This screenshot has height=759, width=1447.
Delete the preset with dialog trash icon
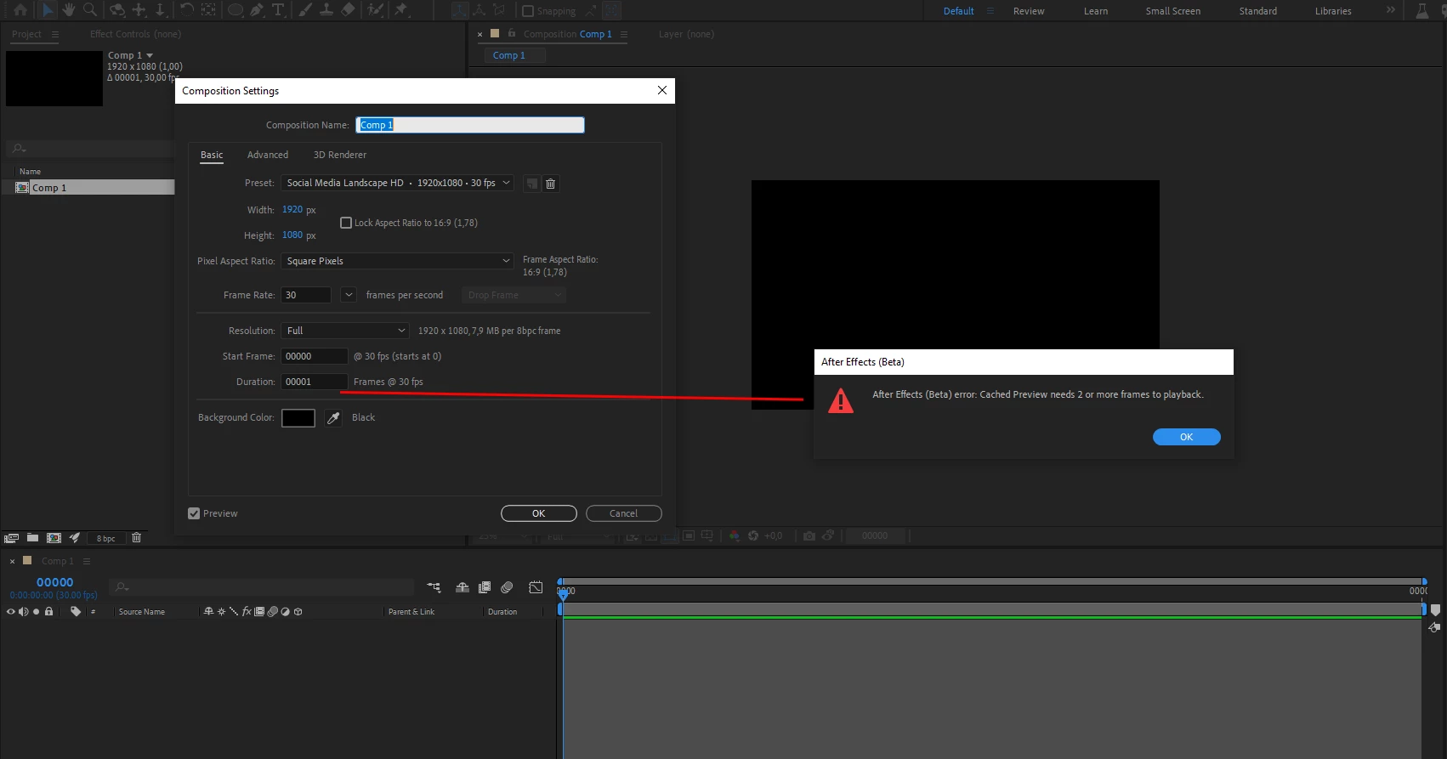550,184
